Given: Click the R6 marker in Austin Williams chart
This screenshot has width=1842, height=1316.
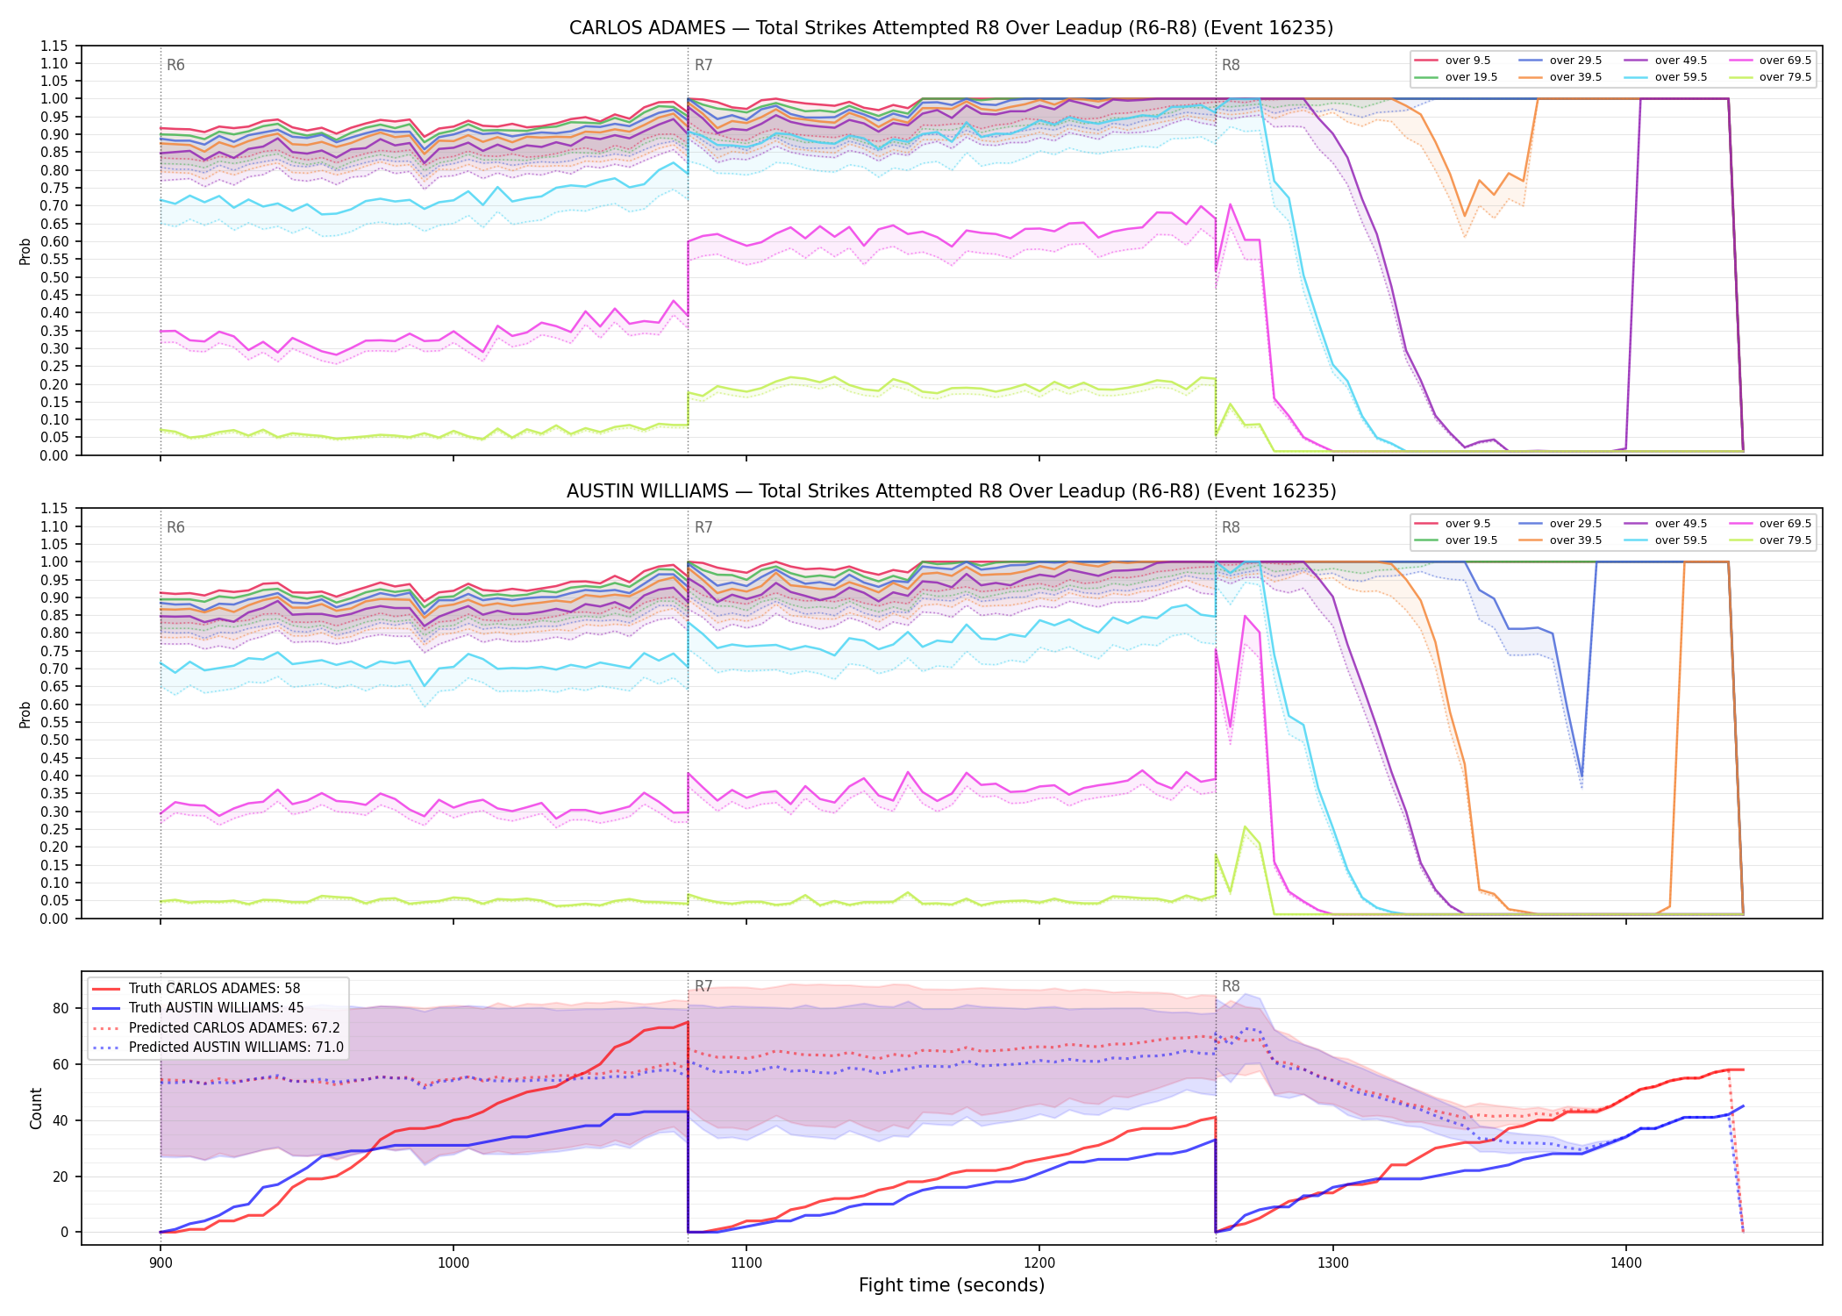Looking at the screenshot, I should (175, 528).
